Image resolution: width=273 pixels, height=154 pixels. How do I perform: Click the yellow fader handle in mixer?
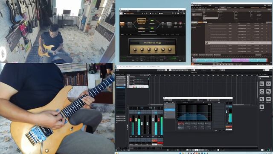point(136,120)
